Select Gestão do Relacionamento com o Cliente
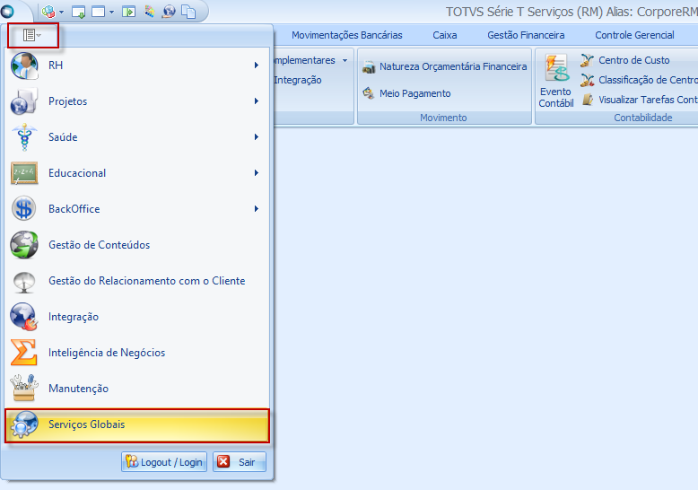 pyautogui.click(x=136, y=281)
